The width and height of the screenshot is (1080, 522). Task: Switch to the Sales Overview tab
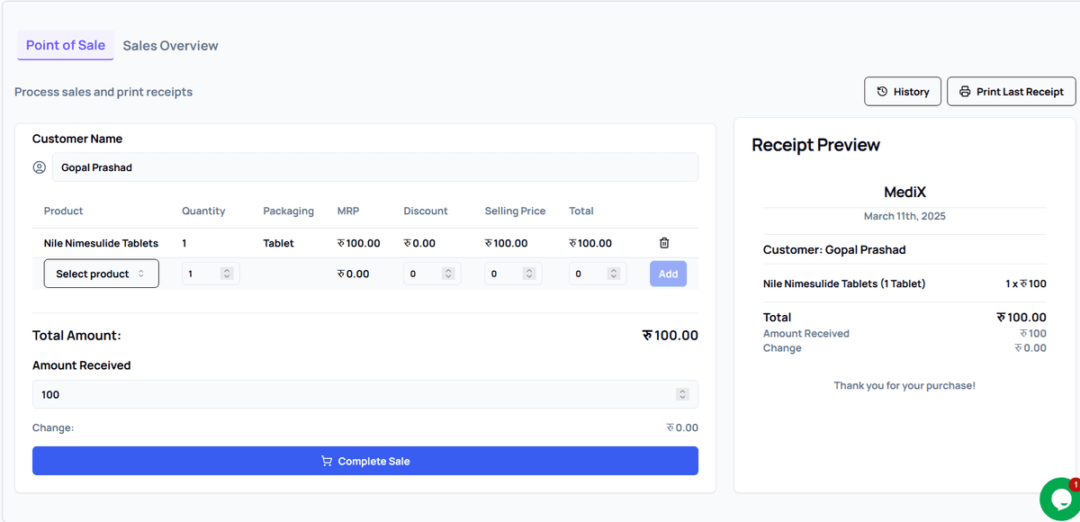click(x=170, y=46)
